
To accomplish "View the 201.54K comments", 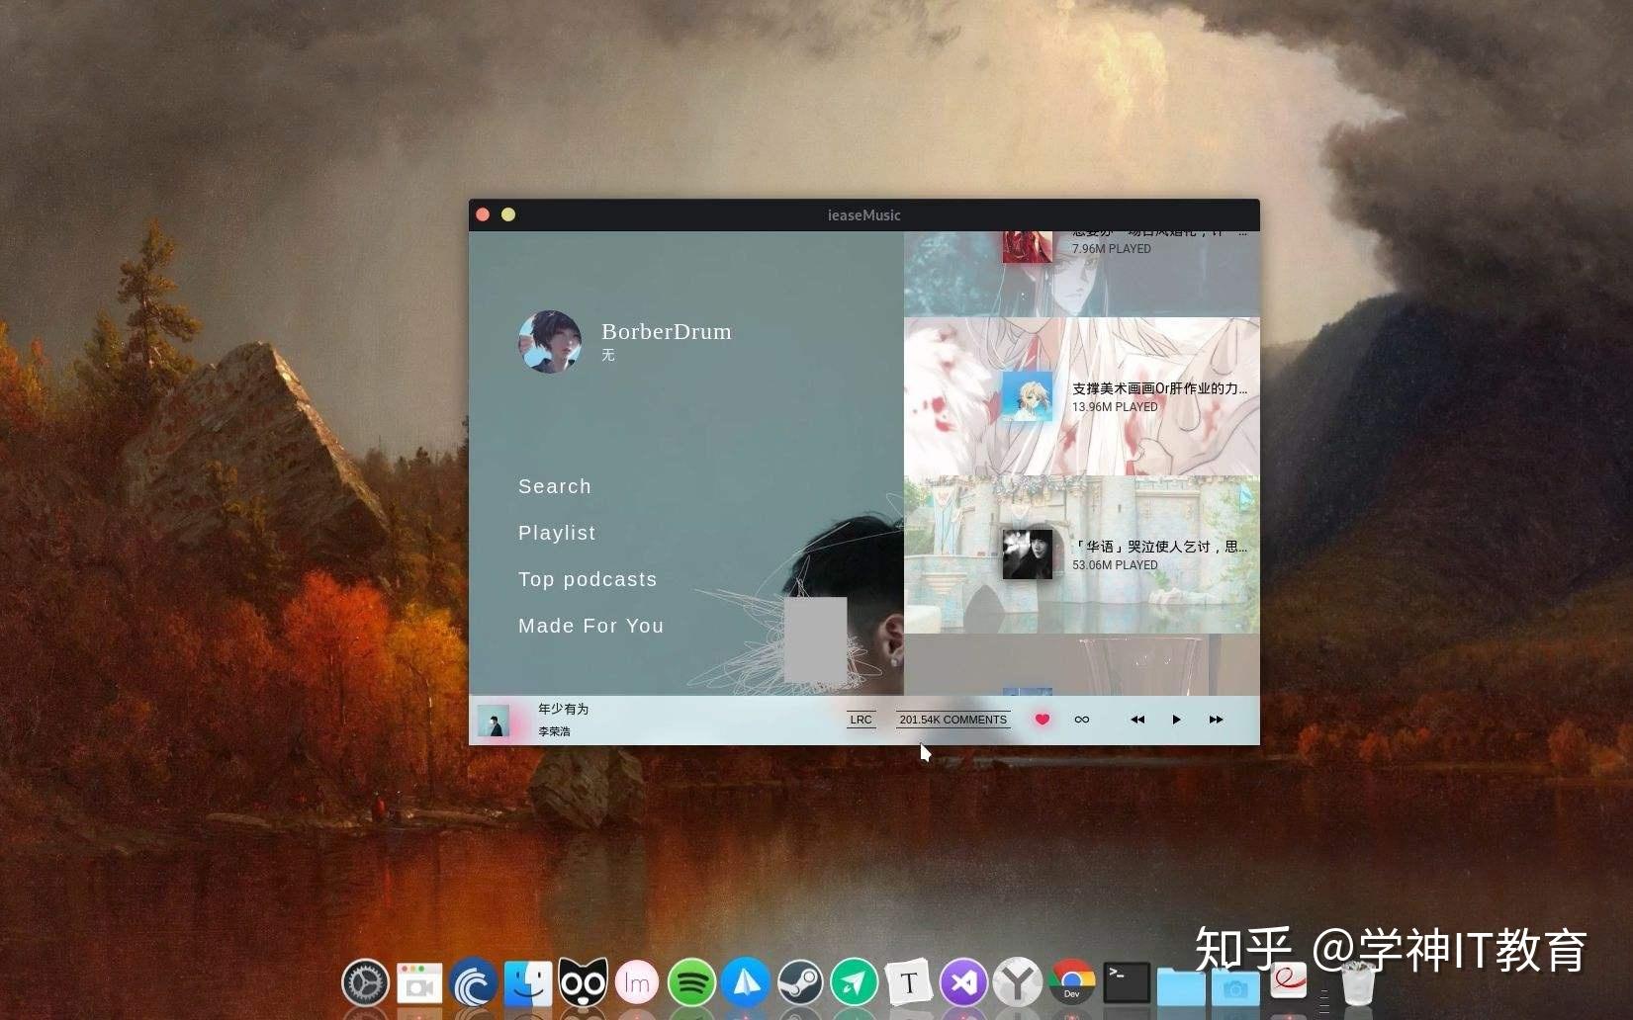I will tap(952, 720).
